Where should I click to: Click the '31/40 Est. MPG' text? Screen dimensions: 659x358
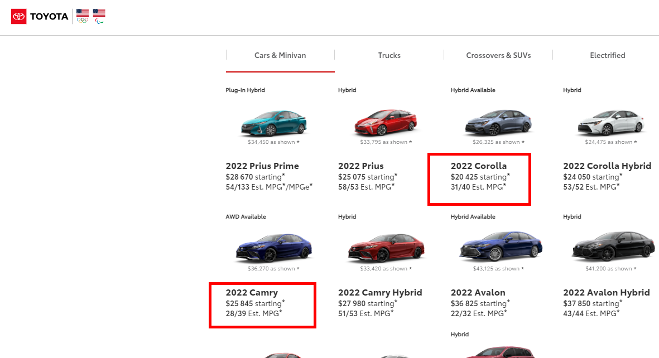tap(478, 187)
